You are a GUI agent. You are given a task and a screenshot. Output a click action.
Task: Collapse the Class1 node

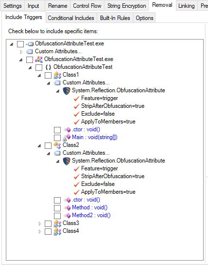[39, 75]
